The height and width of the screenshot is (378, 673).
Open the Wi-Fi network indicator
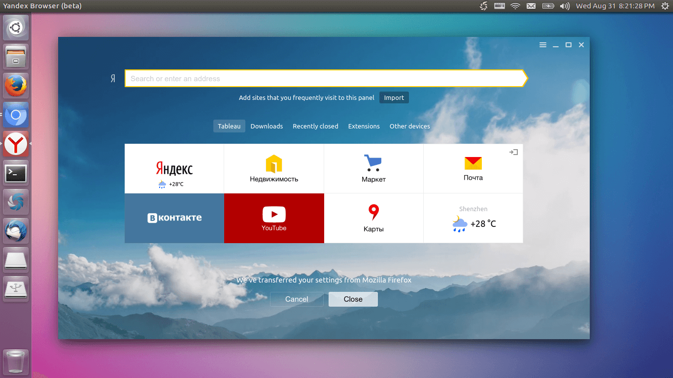pos(515,6)
